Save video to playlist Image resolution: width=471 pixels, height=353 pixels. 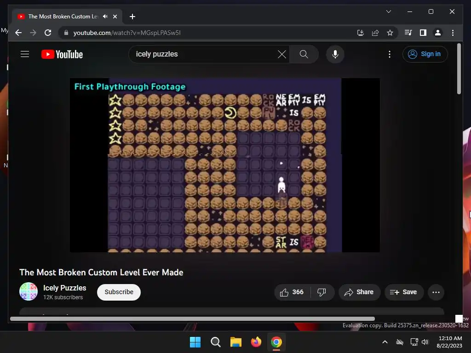404,292
